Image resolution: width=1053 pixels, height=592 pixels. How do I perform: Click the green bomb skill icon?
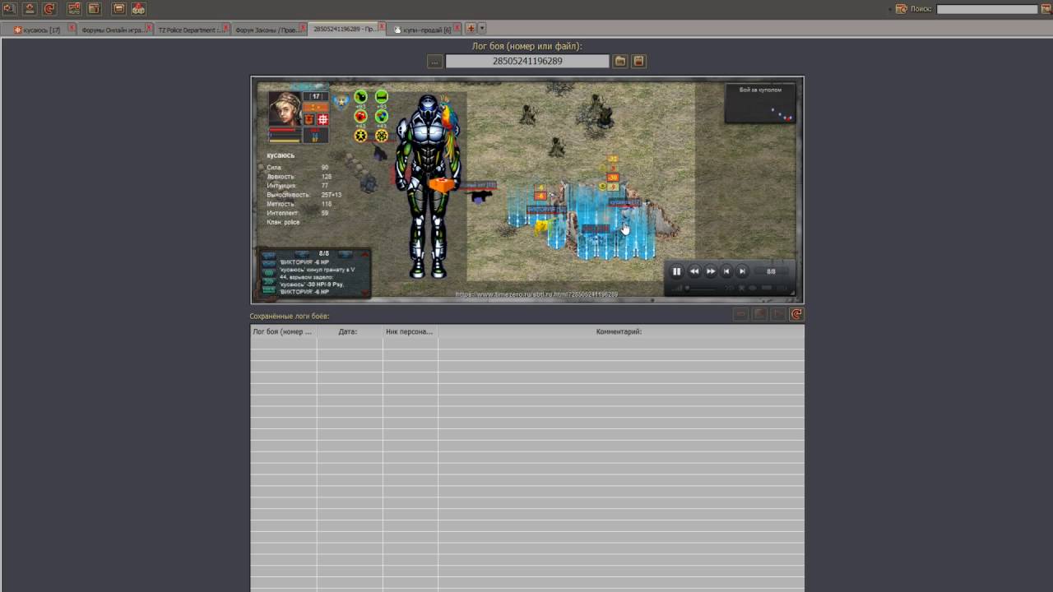[x=360, y=97]
